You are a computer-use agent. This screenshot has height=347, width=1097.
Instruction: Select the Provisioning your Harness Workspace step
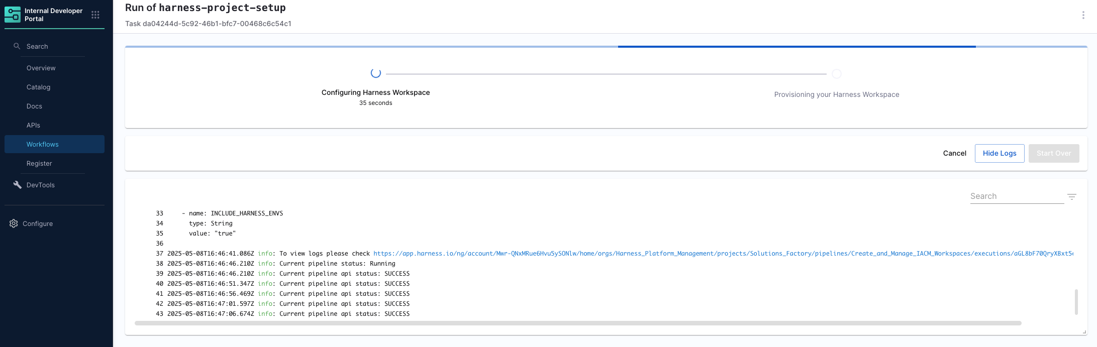(836, 74)
